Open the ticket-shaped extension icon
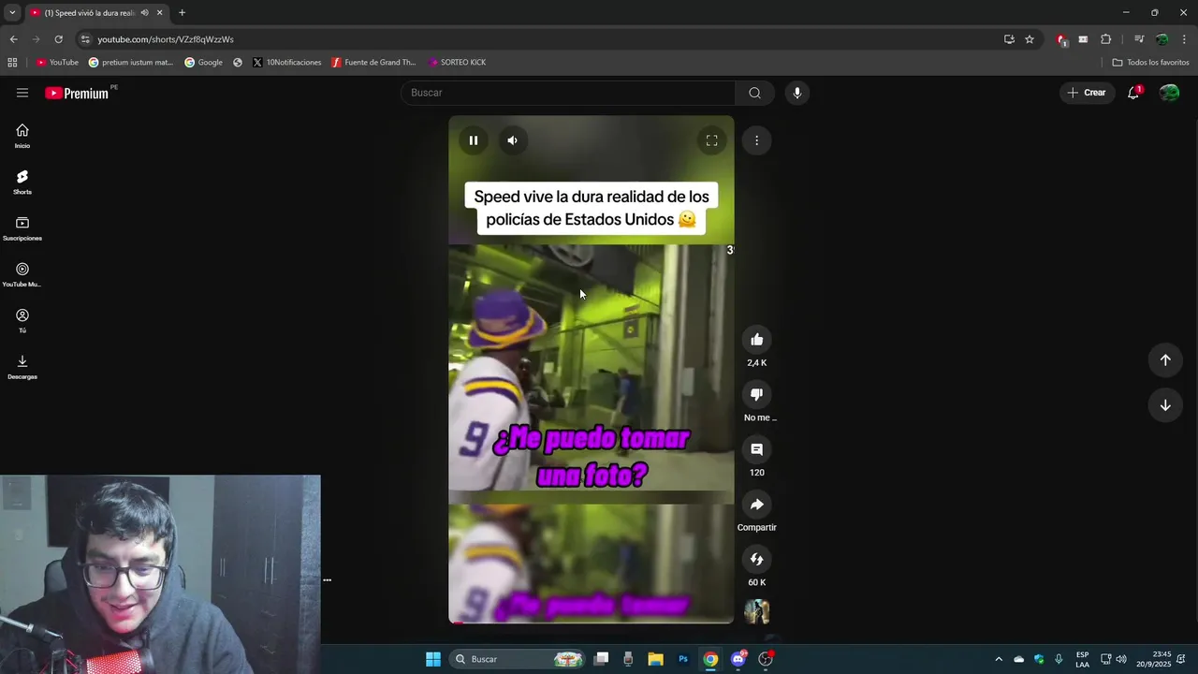Screen dimensions: 1198x674 [1083, 39]
